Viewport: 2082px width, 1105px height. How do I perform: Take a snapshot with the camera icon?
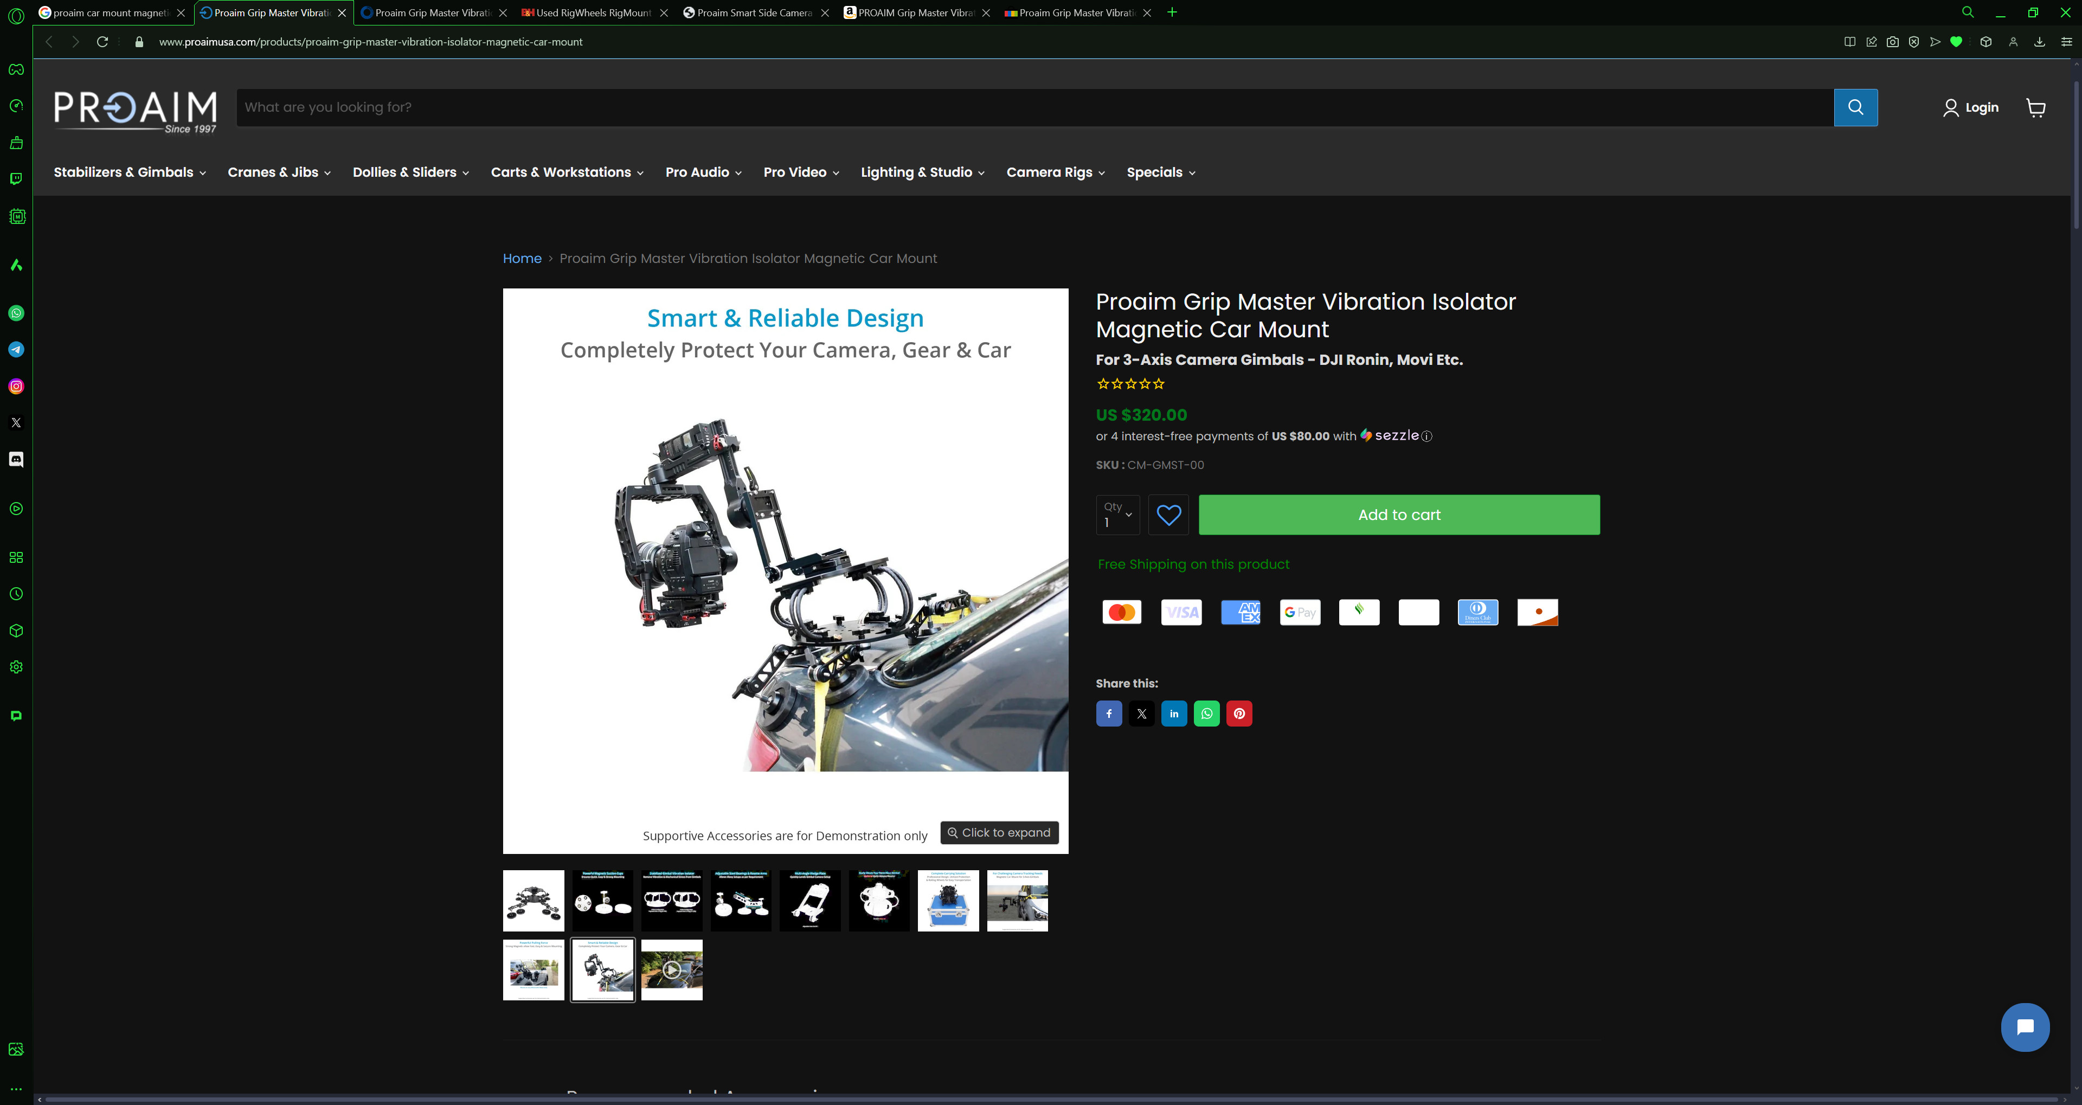(1892, 42)
